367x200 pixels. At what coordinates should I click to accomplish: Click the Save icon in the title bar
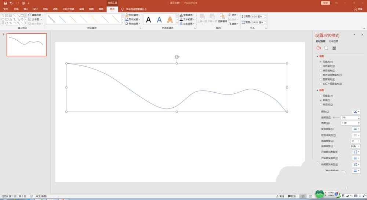6,3
